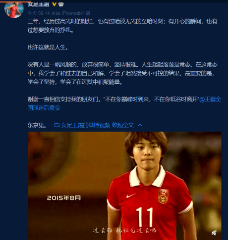This screenshot has height=240, width=228.
Task: Click the iPhone客户端 source link
Action: [76, 13]
